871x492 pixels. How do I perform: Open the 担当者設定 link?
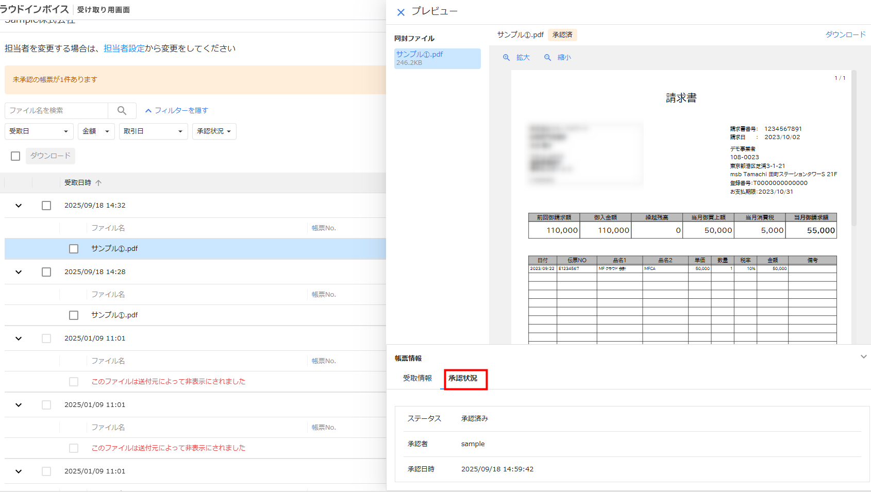(x=124, y=48)
